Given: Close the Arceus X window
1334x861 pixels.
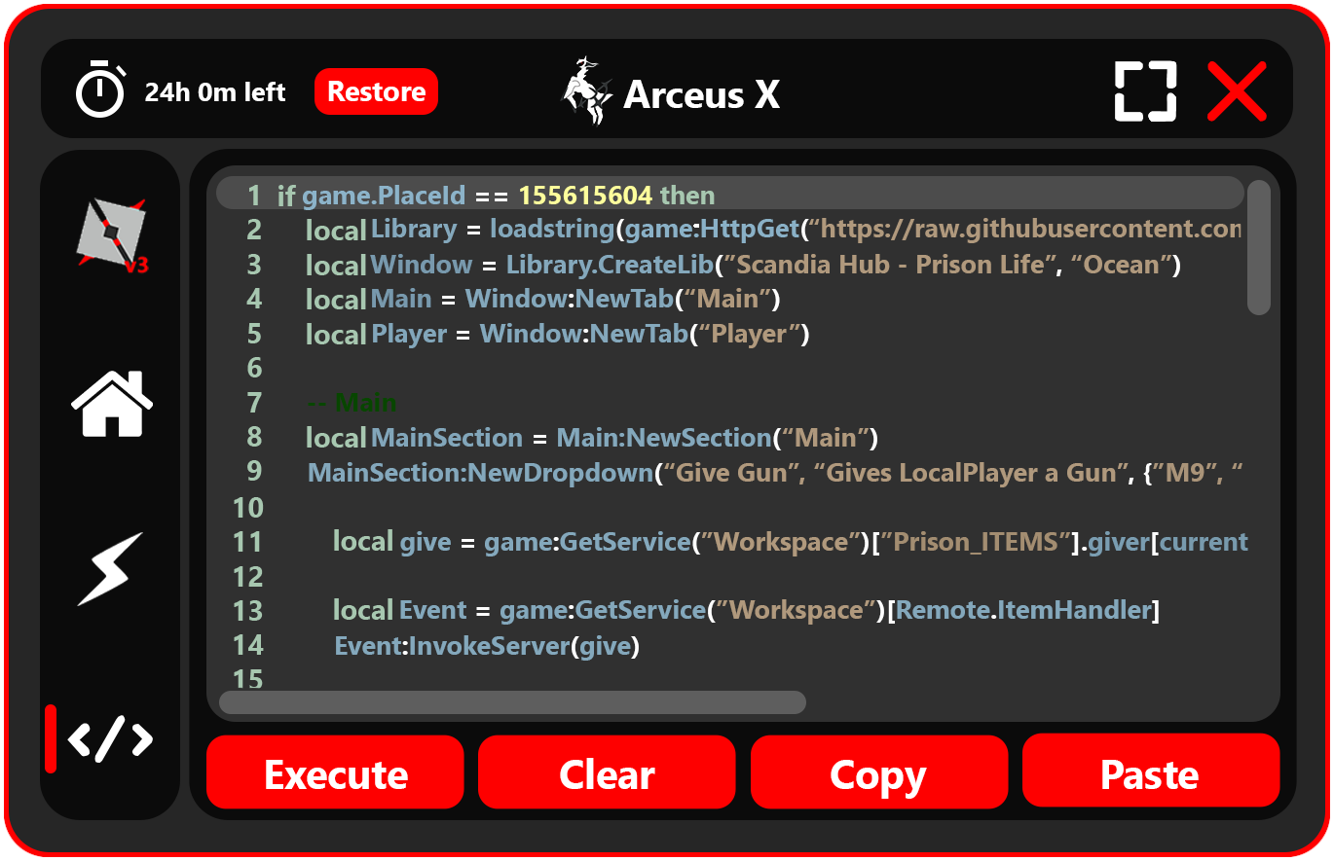Looking at the screenshot, I should 1237,91.
